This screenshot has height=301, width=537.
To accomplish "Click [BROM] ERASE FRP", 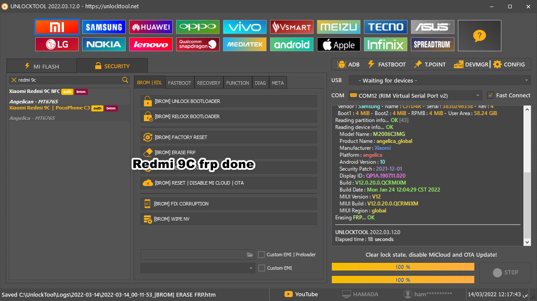I will click(229, 152).
